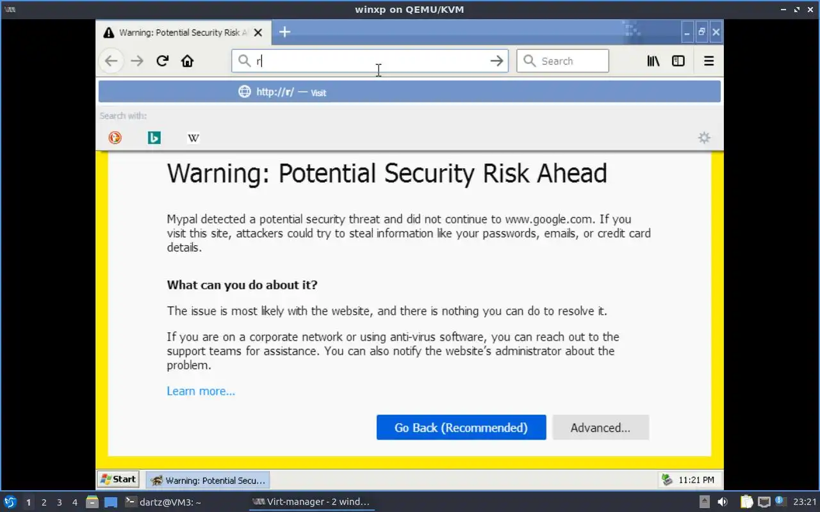Image resolution: width=820 pixels, height=512 pixels.
Task: Click the XP system tray icon
Action: [667, 480]
